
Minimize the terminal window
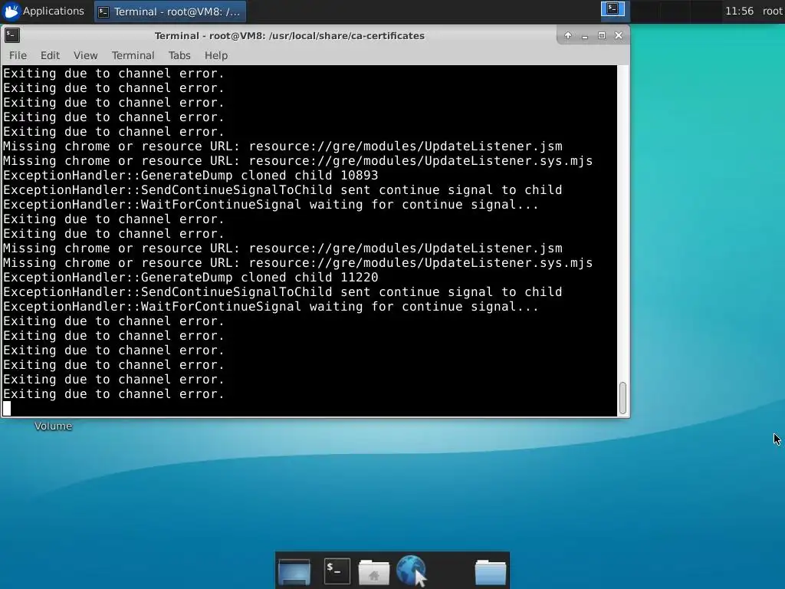click(585, 35)
